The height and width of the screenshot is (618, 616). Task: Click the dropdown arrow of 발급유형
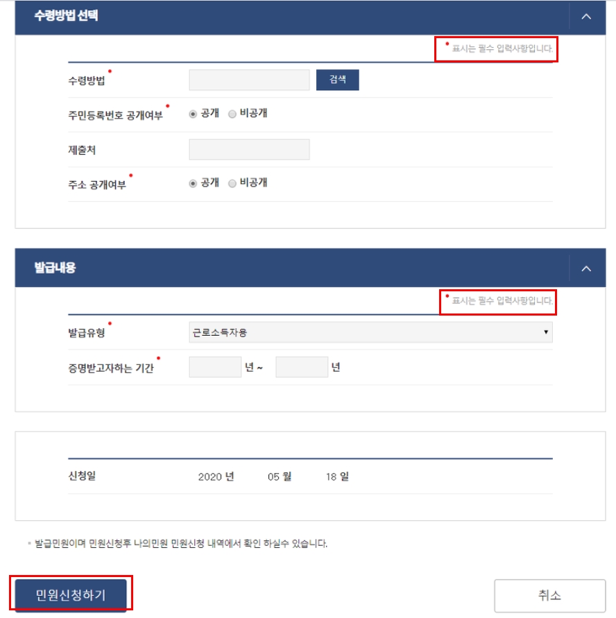click(546, 332)
